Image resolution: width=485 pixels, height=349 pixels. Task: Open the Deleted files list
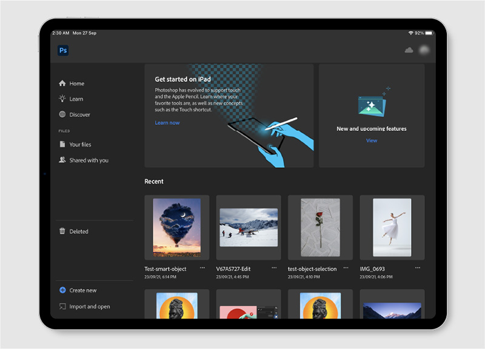click(x=79, y=231)
